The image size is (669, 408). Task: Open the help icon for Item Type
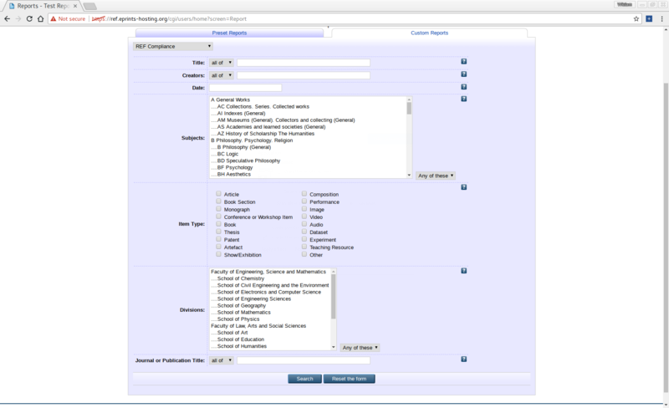pos(464,187)
